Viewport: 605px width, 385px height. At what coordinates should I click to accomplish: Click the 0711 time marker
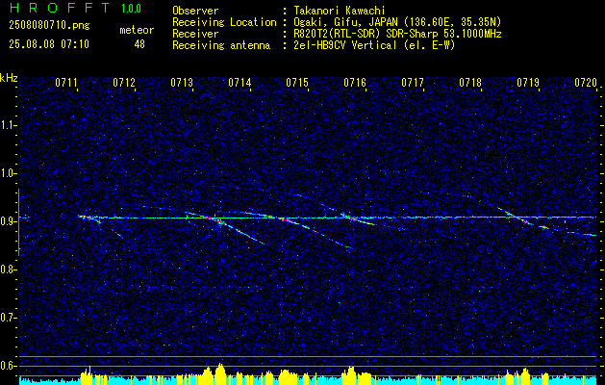tap(66, 83)
